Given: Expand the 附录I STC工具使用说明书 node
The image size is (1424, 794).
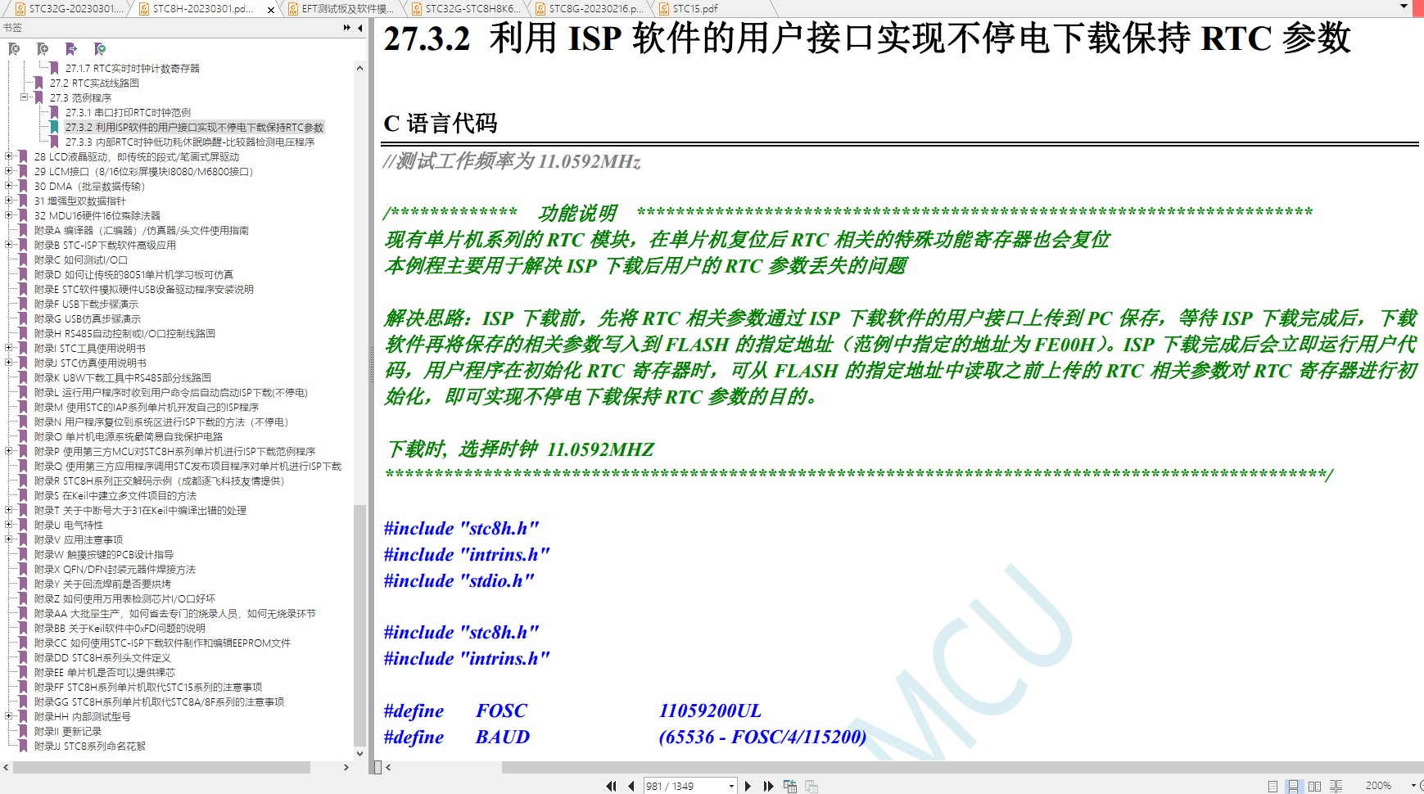Looking at the screenshot, I should point(8,348).
